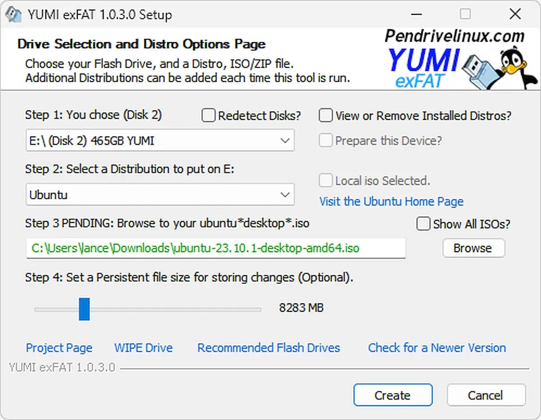
Task: Click the Local iso Selected checkbox
Action: point(326,180)
